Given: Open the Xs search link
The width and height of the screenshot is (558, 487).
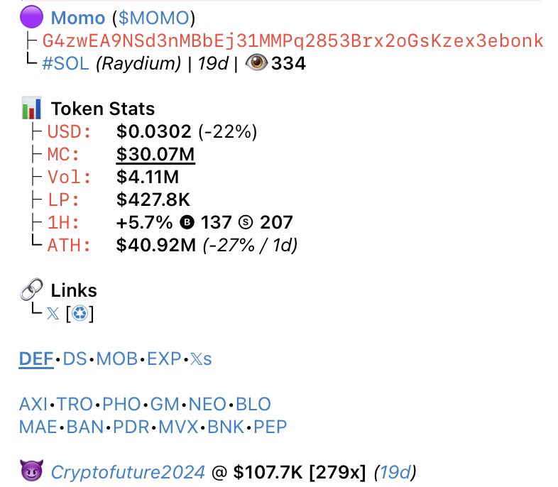Looking at the screenshot, I should point(201,359).
